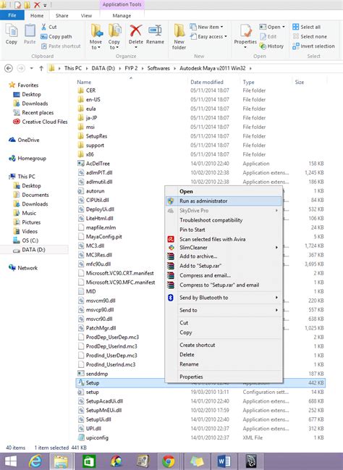Click the Copy icon in the Clipboard group
The height and width of the screenshot is (470, 343).
[x=12, y=31]
